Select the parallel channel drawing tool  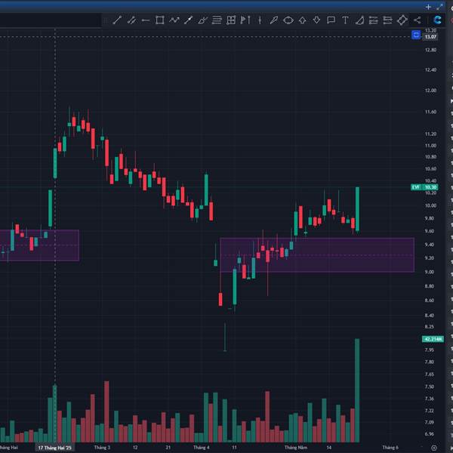click(131, 20)
